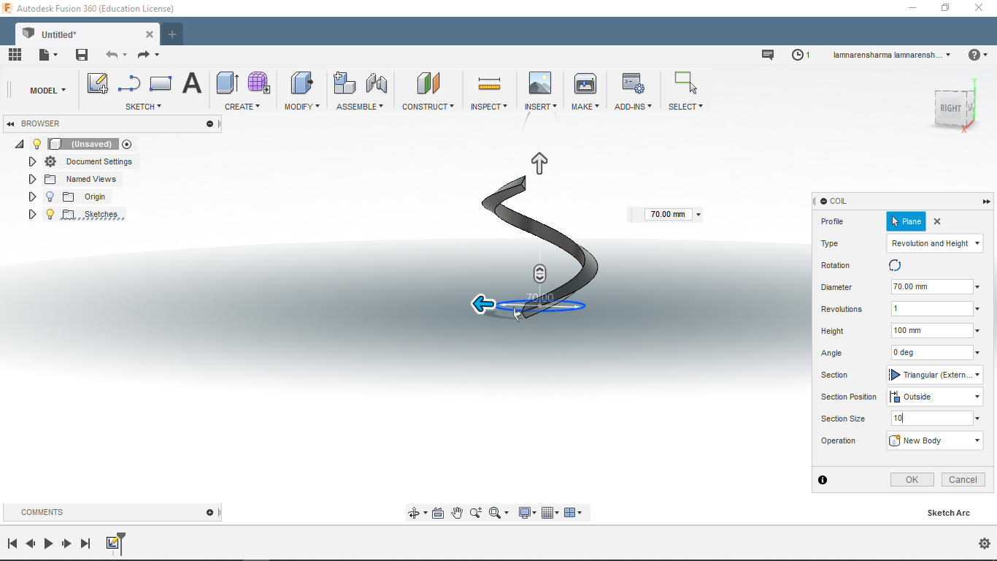Expand the Sketches tree node
Image resolution: width=997 pixels, height=561 pixels.
pos(32,214)
